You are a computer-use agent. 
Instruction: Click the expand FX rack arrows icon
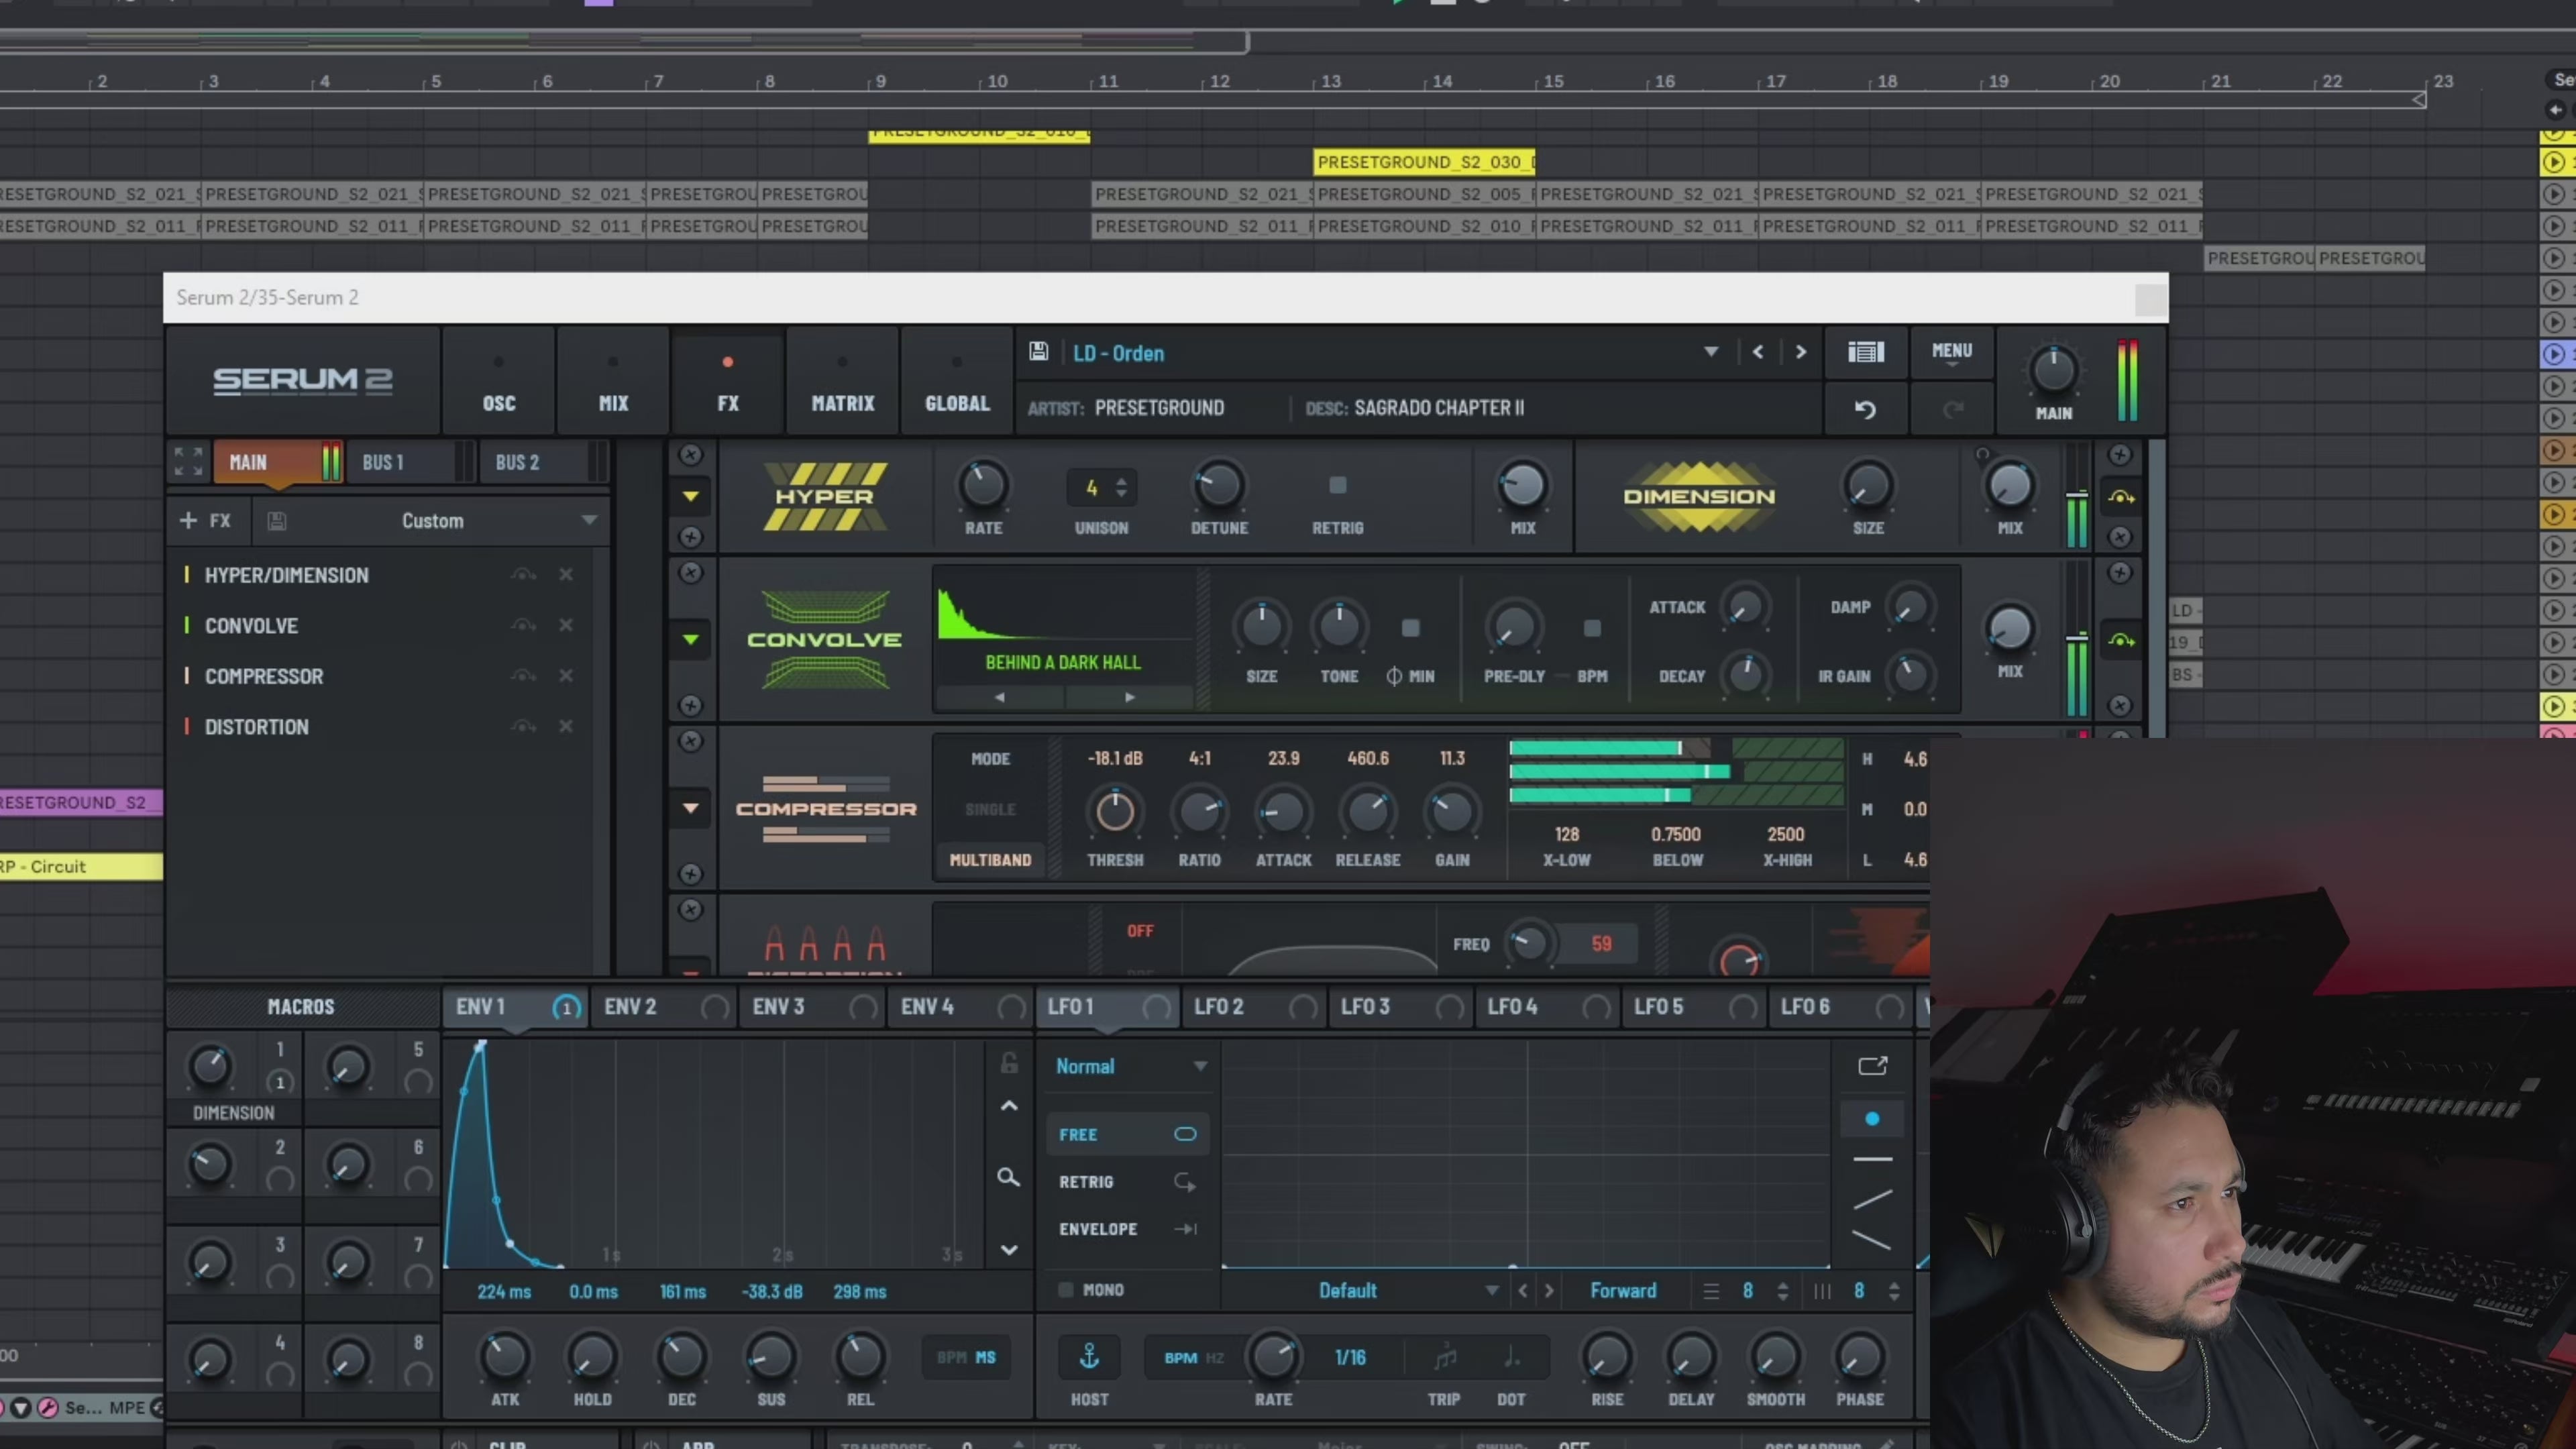coord(188,461)
